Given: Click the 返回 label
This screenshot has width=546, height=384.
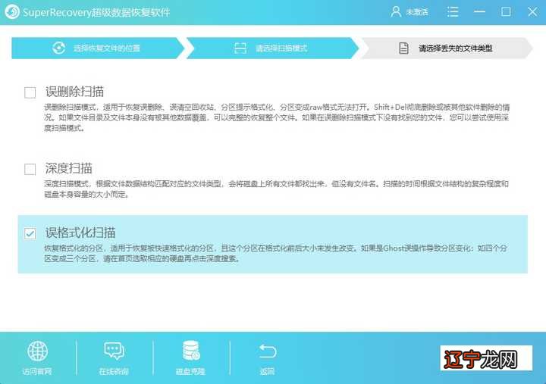Looking at the screenshot, I should tap(267, 372).
